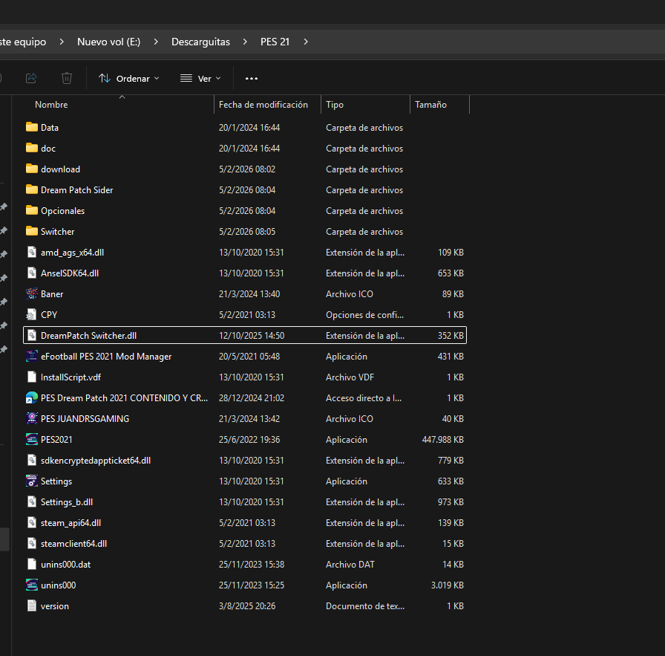Click the DreamPatch Switcher.dll file icon
The width and height of the screenshot is (665, 656).
32,336
